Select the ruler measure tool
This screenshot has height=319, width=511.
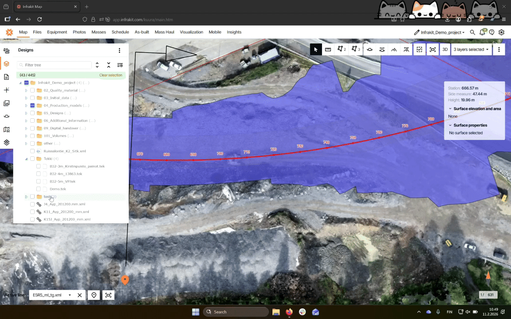pyautogui.click(x=328, y=50)
